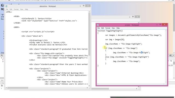Click the 'var images = document.getElementsByClassName' line
The height and width of the screenshot is (98, 175).
[133, 35]
